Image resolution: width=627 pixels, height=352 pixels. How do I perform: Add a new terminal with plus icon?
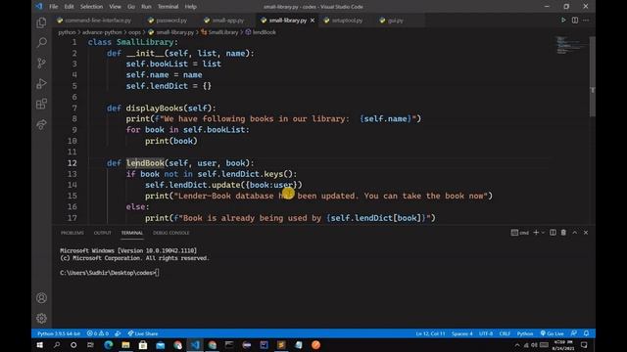point(536,233)
